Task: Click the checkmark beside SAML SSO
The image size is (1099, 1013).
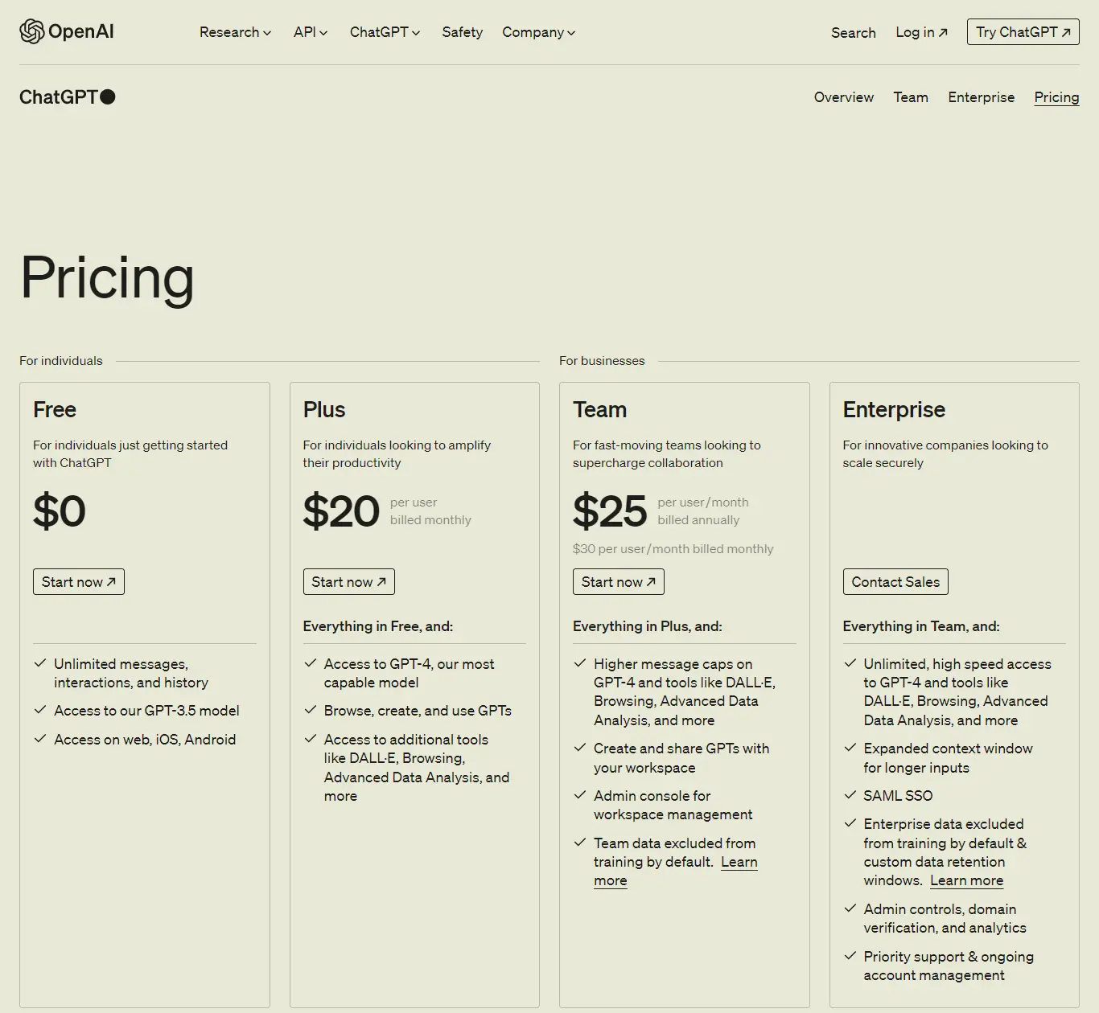Action: pyautogui.click(x=850, y=795)
